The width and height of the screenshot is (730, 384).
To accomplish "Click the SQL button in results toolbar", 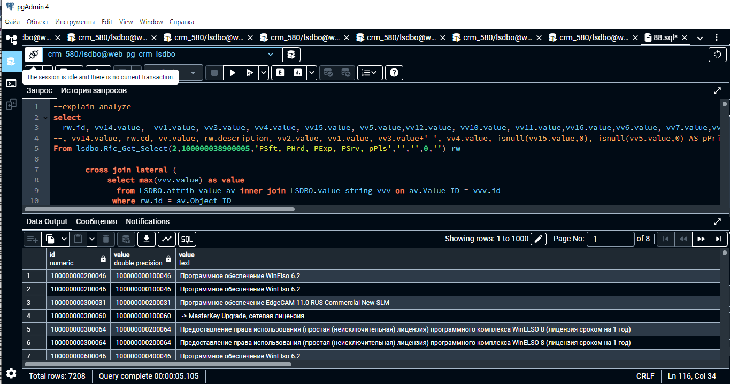I will (x=187, y=239).
